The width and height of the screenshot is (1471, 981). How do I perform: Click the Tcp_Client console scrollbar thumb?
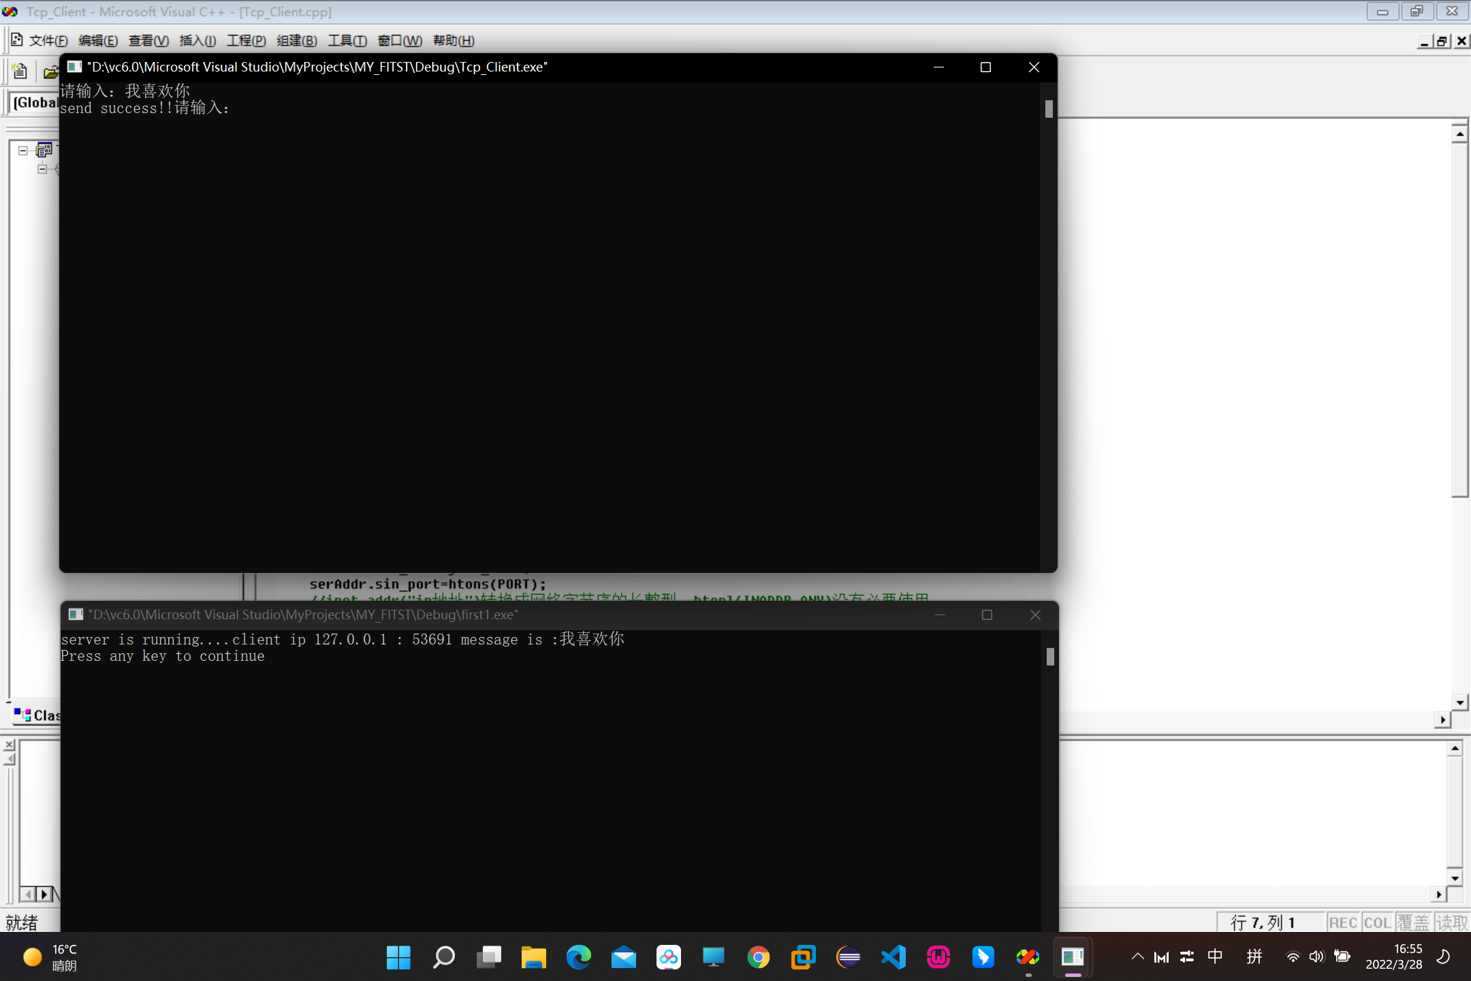(x=1049, y=109)
